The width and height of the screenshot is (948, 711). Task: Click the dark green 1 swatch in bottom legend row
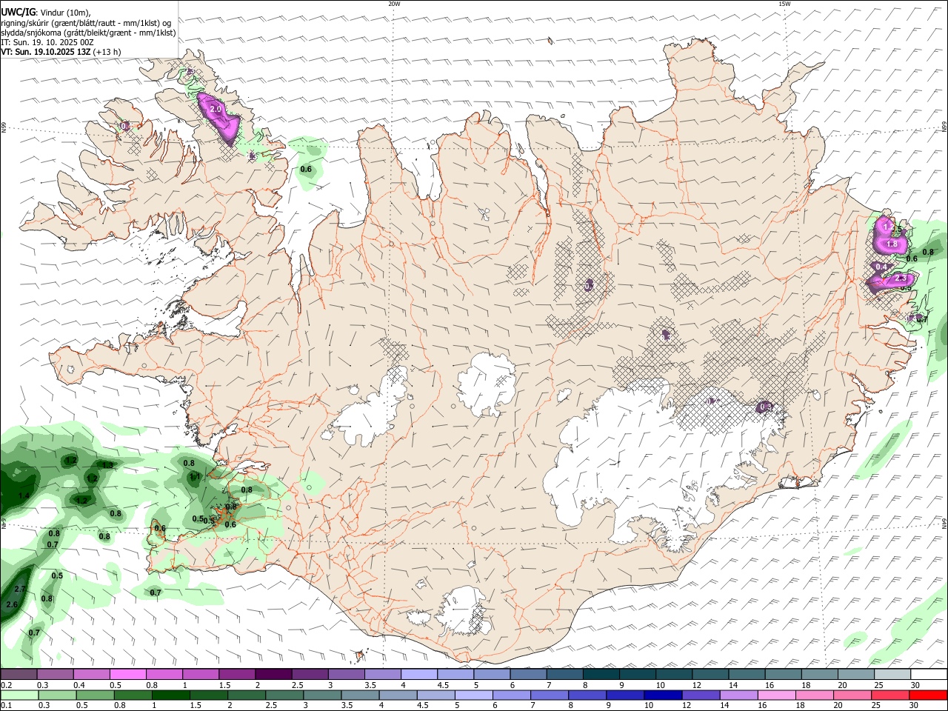pos(171,695)
